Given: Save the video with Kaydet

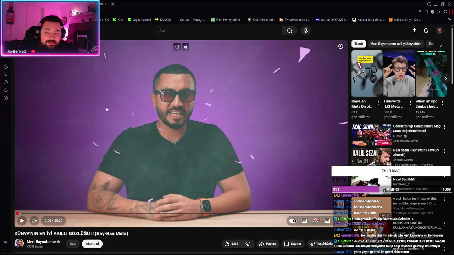Looking at the screenshot, I should (293, 244).
